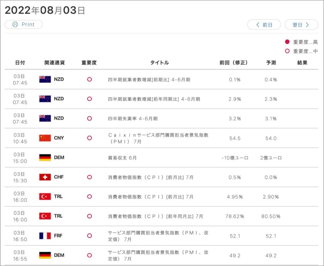Click the previous value 78.62%
Image resolution: width=324 pixels, height=266 pixels.
click(x=235, y=216)
